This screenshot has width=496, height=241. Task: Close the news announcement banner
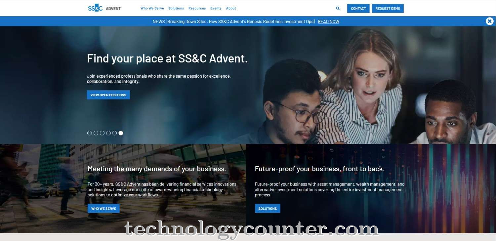point(489,21)
